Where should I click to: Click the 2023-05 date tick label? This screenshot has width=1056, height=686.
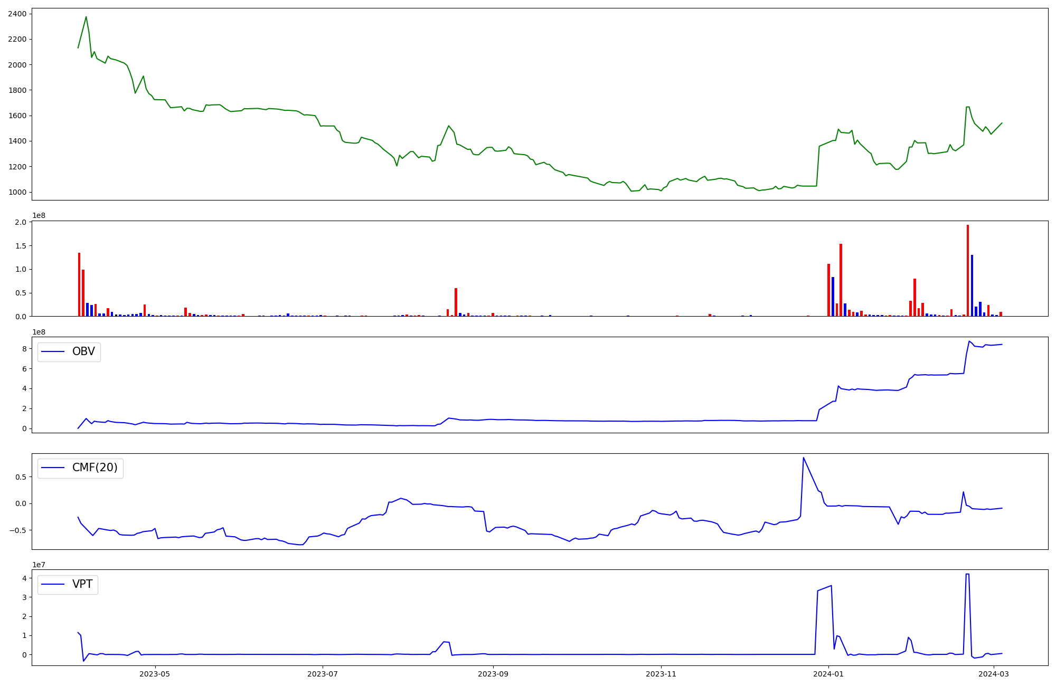click(x=155, y=674)
